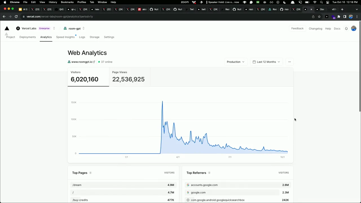Click the 2.6M visitors value
Screen dimensions: 361x203
point(285,185)
